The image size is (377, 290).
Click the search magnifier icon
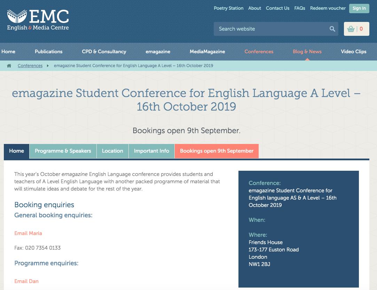pos(332,29)
